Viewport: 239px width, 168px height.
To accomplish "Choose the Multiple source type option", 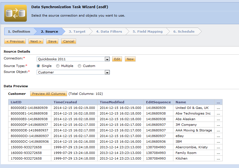I will click(57, 66).
